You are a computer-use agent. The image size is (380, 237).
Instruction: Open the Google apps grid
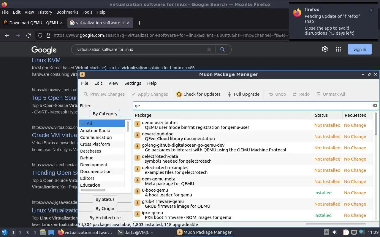coord(338,49)
